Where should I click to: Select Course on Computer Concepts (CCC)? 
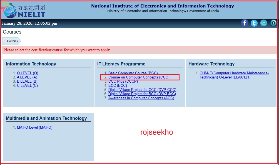click(x=139, y=77)
